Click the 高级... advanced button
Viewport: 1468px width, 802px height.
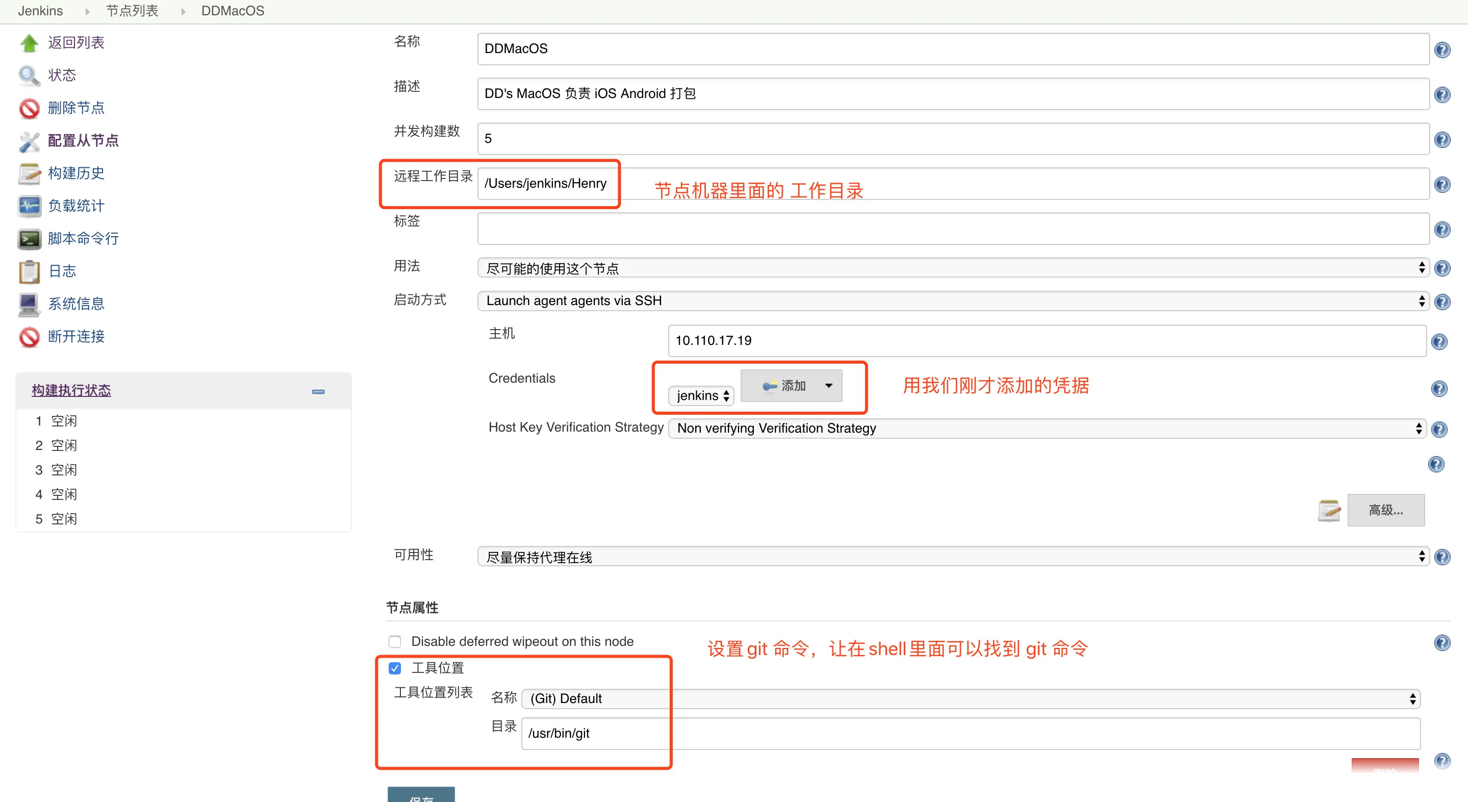click(1385, 510)
